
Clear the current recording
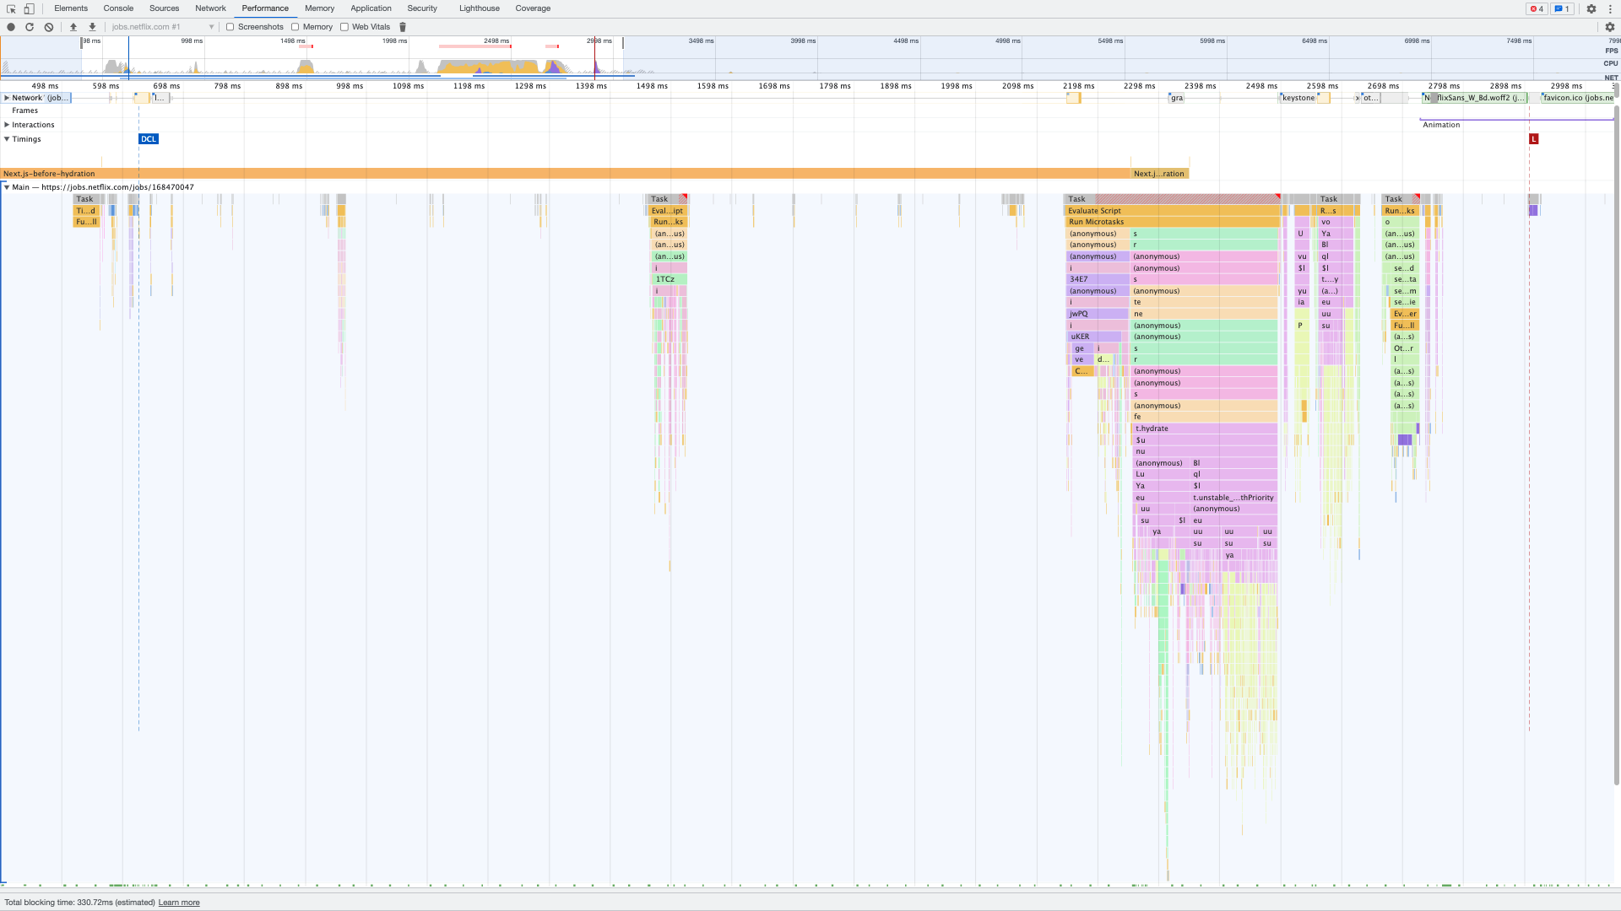[x=48, y=27]
